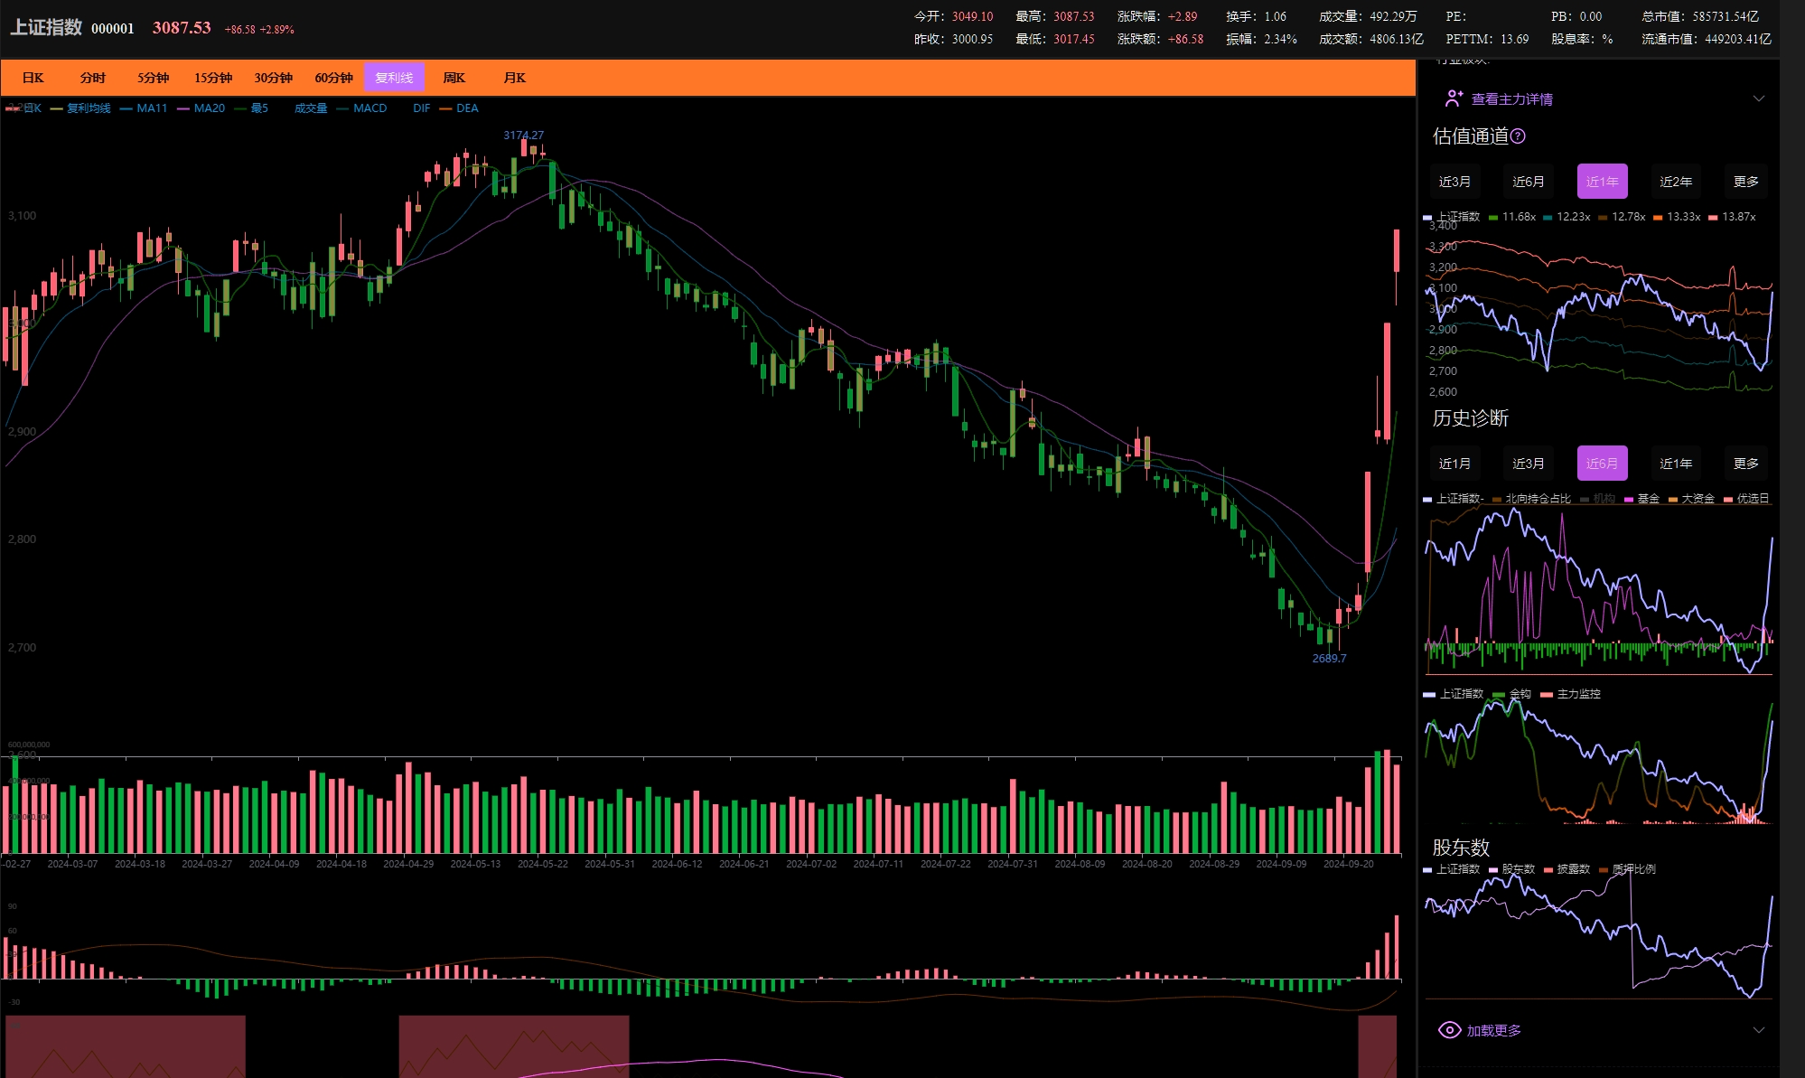Screen dimensions: 1805x1078
Task: Toggle the 大资金 legend item
Action: 1691,499
